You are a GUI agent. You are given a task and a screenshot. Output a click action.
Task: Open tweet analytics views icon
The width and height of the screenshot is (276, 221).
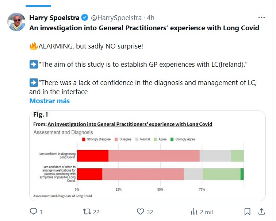[194, 212]
